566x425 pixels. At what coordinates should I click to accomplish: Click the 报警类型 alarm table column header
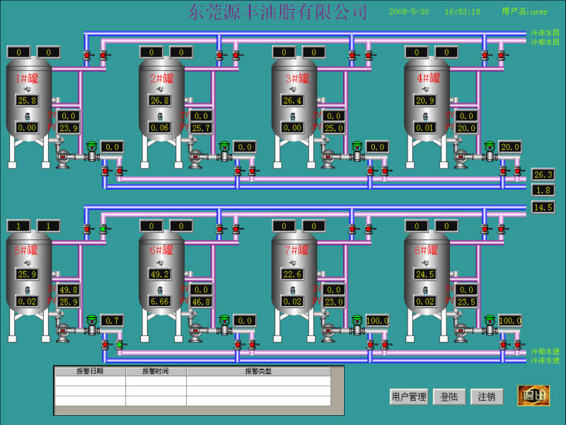[x=258, y=371]
